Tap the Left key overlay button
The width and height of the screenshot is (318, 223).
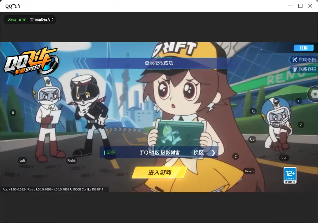coord(22,160)
